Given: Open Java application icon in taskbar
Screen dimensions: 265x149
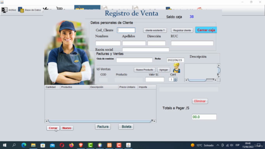Looking at the screenshot, I should click(x=128, y=145).
